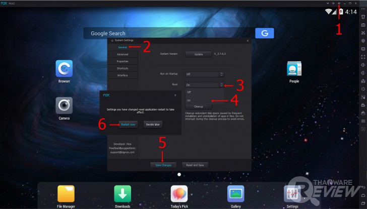Click the boxed arrow icon in sidebar

tap(363, 129)
